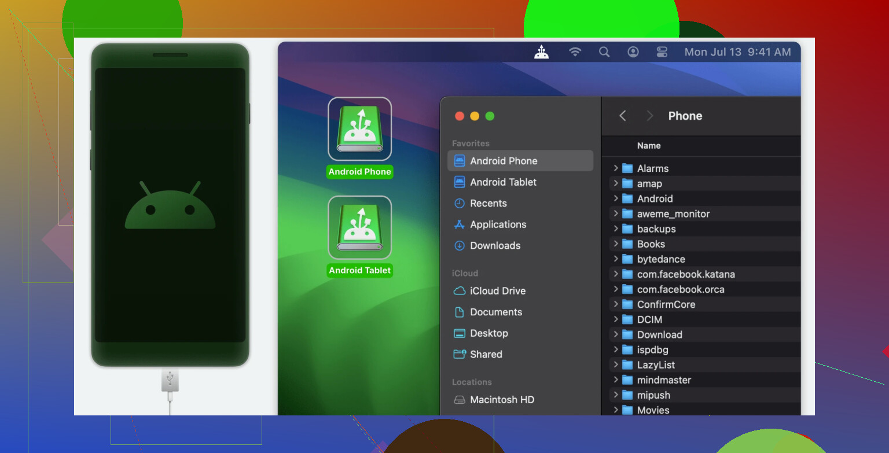Click the mipush folder name
The width and height of the screenshot is (889, 453).
click(653, 395)
